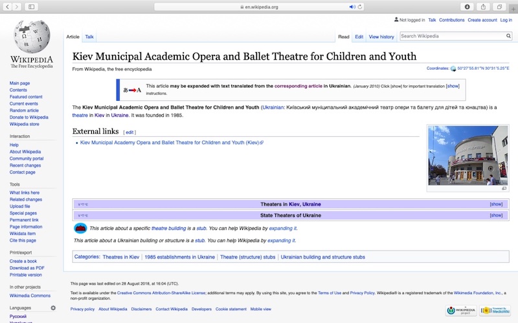Go forward with Safari's forward arrow

[x=17, y=6]
